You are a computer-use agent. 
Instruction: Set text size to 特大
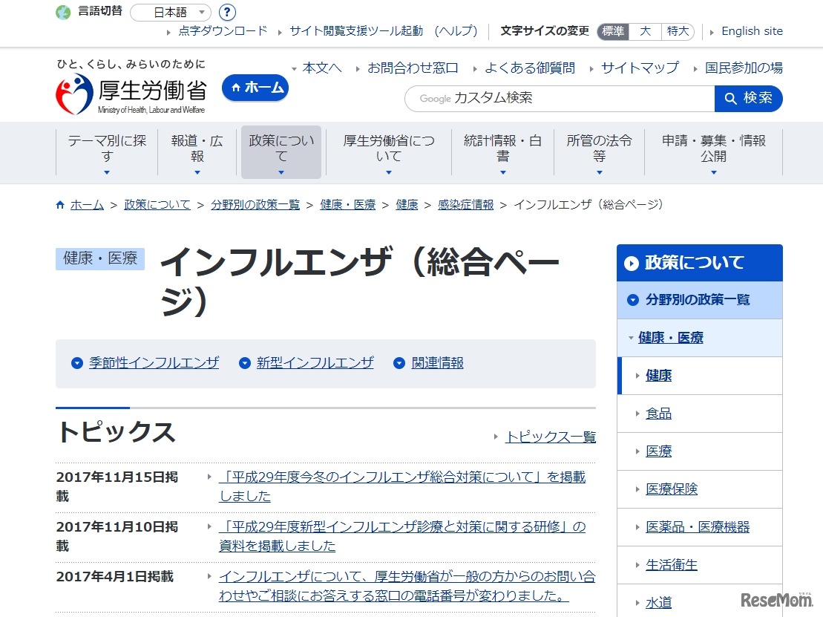[x=678, y=31]
